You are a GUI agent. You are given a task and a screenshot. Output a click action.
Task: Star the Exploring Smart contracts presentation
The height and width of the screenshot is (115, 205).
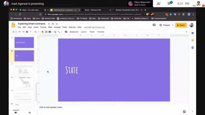[49, 24]
